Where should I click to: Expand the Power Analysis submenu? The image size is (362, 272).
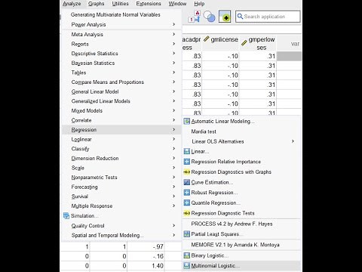pyautogui.click(x=121, y=24)
